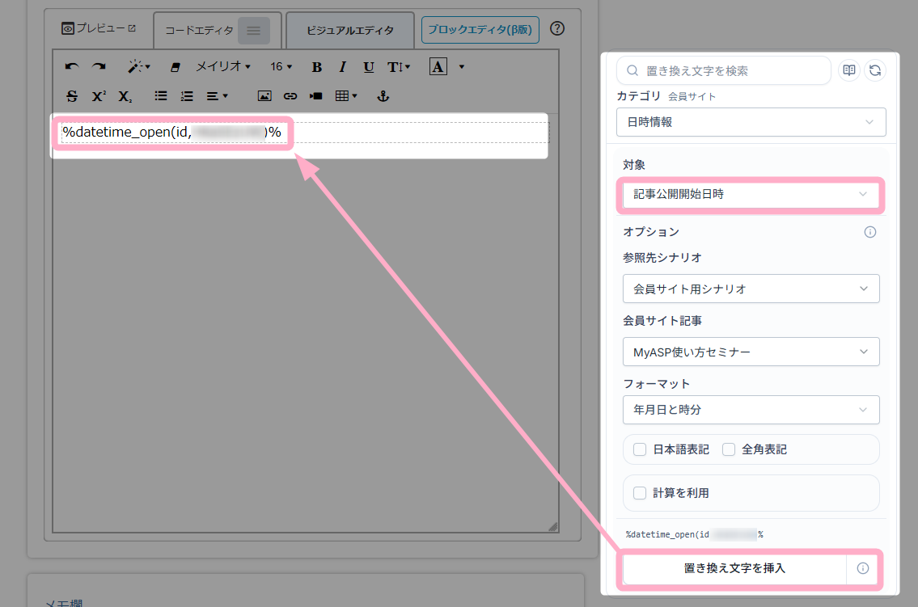Switch to ブロックエディタ(β版)
This screenshot has width=918, height=607.
[480, 29]
